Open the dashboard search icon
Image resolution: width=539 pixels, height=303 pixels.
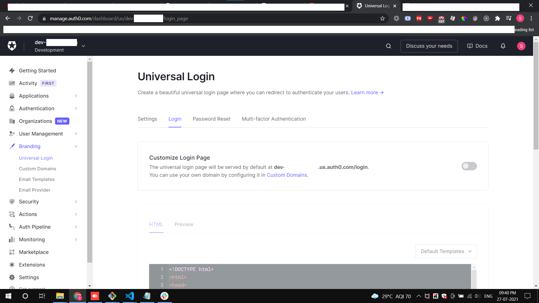[x=389, y=46]
